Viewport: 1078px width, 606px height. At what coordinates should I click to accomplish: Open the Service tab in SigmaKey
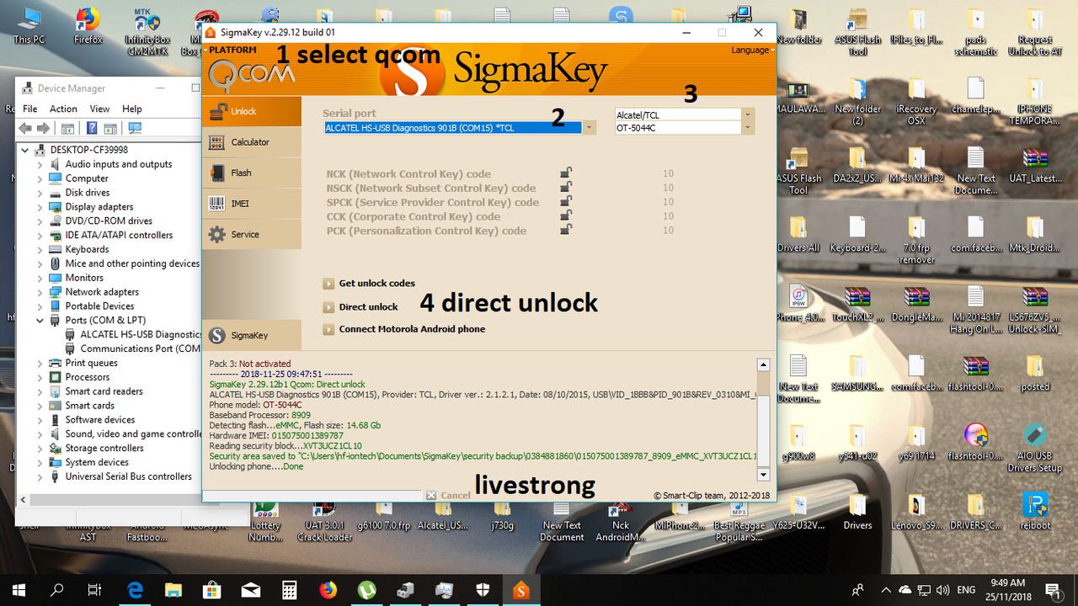pos(251,234)
